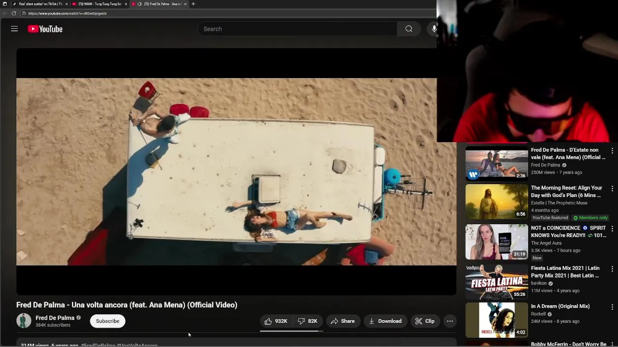Create a Clip using scissors button
This screenshot has height=347, width=618.
[425, 321]
